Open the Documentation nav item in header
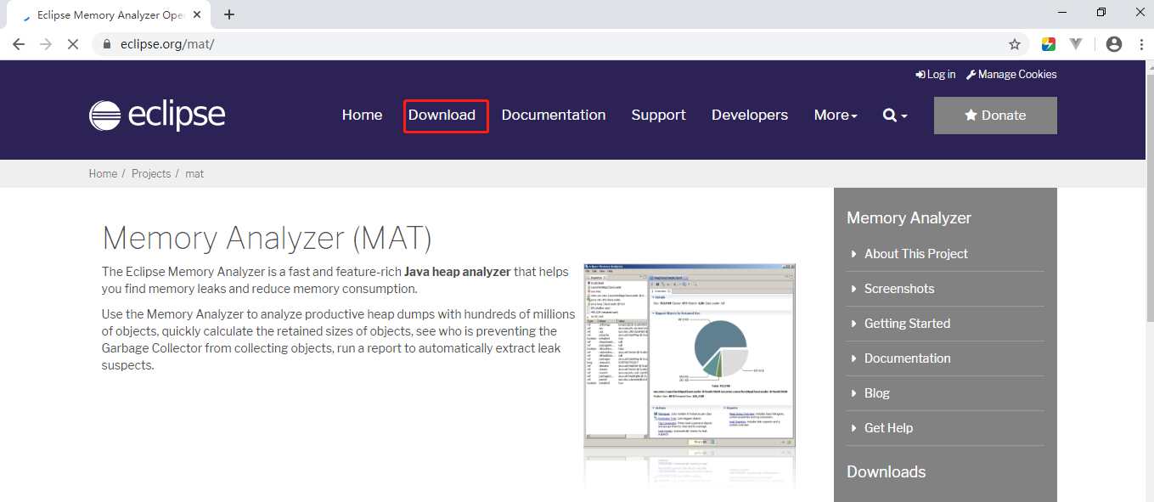 (x=554, y=116)
